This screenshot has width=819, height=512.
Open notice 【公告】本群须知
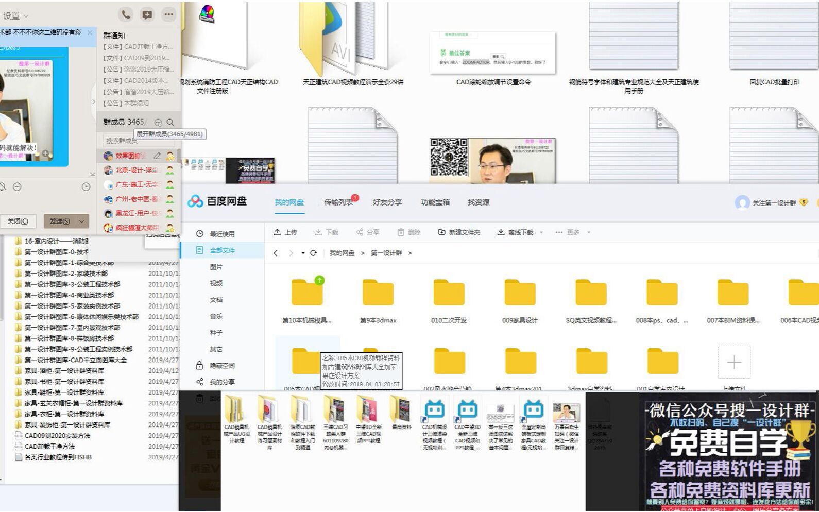(x=126, y=103)
